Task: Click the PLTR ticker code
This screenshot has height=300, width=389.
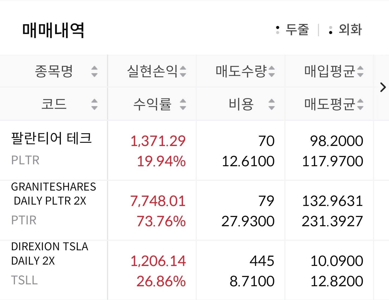Action: click(25, 160)
